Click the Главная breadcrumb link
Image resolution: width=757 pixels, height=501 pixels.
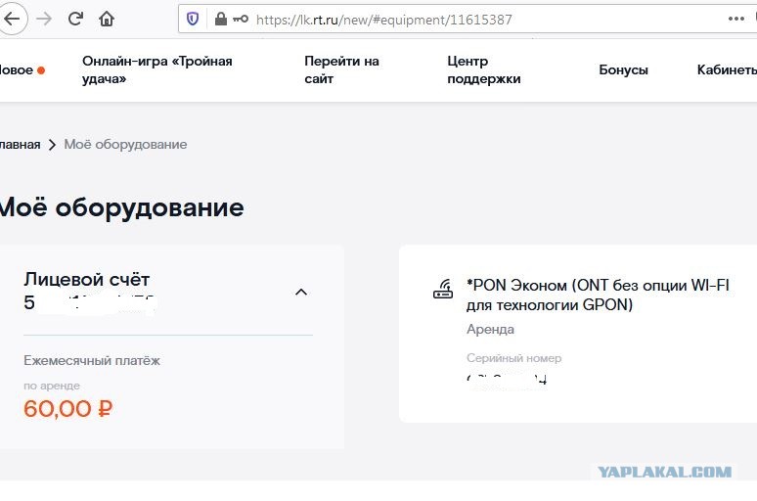(20, 145)
